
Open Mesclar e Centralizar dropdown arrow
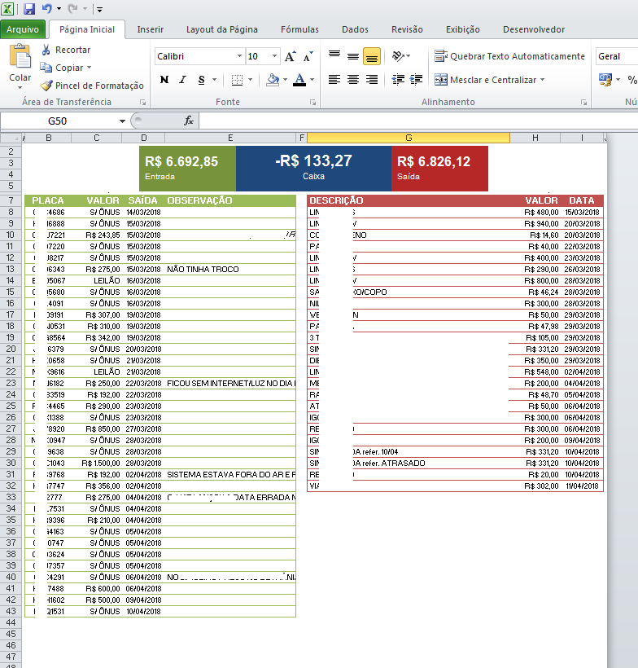click(x=543, y=80)
